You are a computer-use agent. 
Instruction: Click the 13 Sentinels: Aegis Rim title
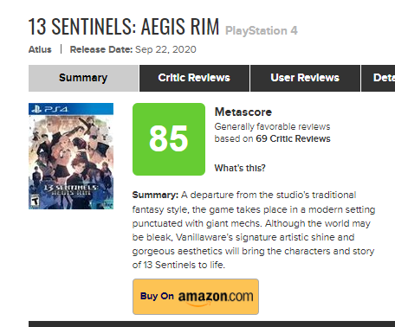(x=124, y=27)
